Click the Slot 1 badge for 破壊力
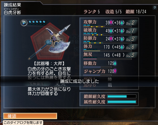 pos(130,31)
